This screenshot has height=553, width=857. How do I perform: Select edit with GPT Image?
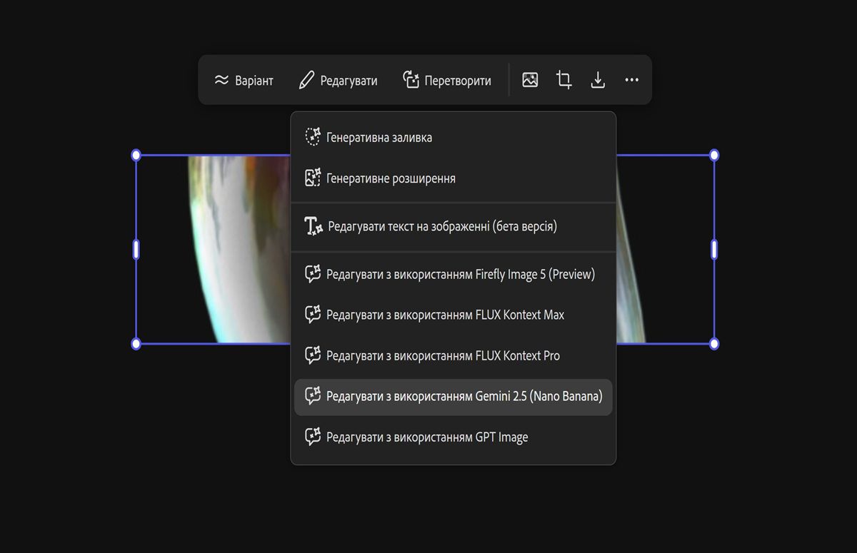point(453,437)
